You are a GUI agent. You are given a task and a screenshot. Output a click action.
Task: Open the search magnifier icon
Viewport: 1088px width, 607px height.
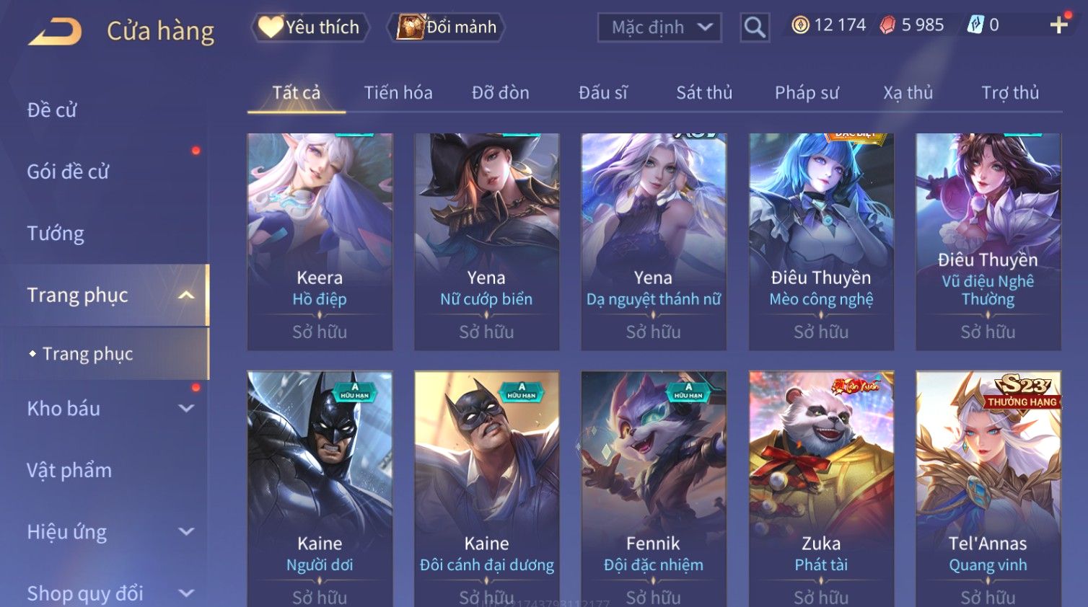click(x=755, y=27)
